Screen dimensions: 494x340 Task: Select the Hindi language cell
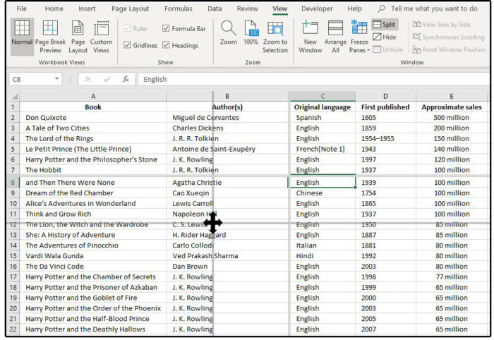coord(323,255)
